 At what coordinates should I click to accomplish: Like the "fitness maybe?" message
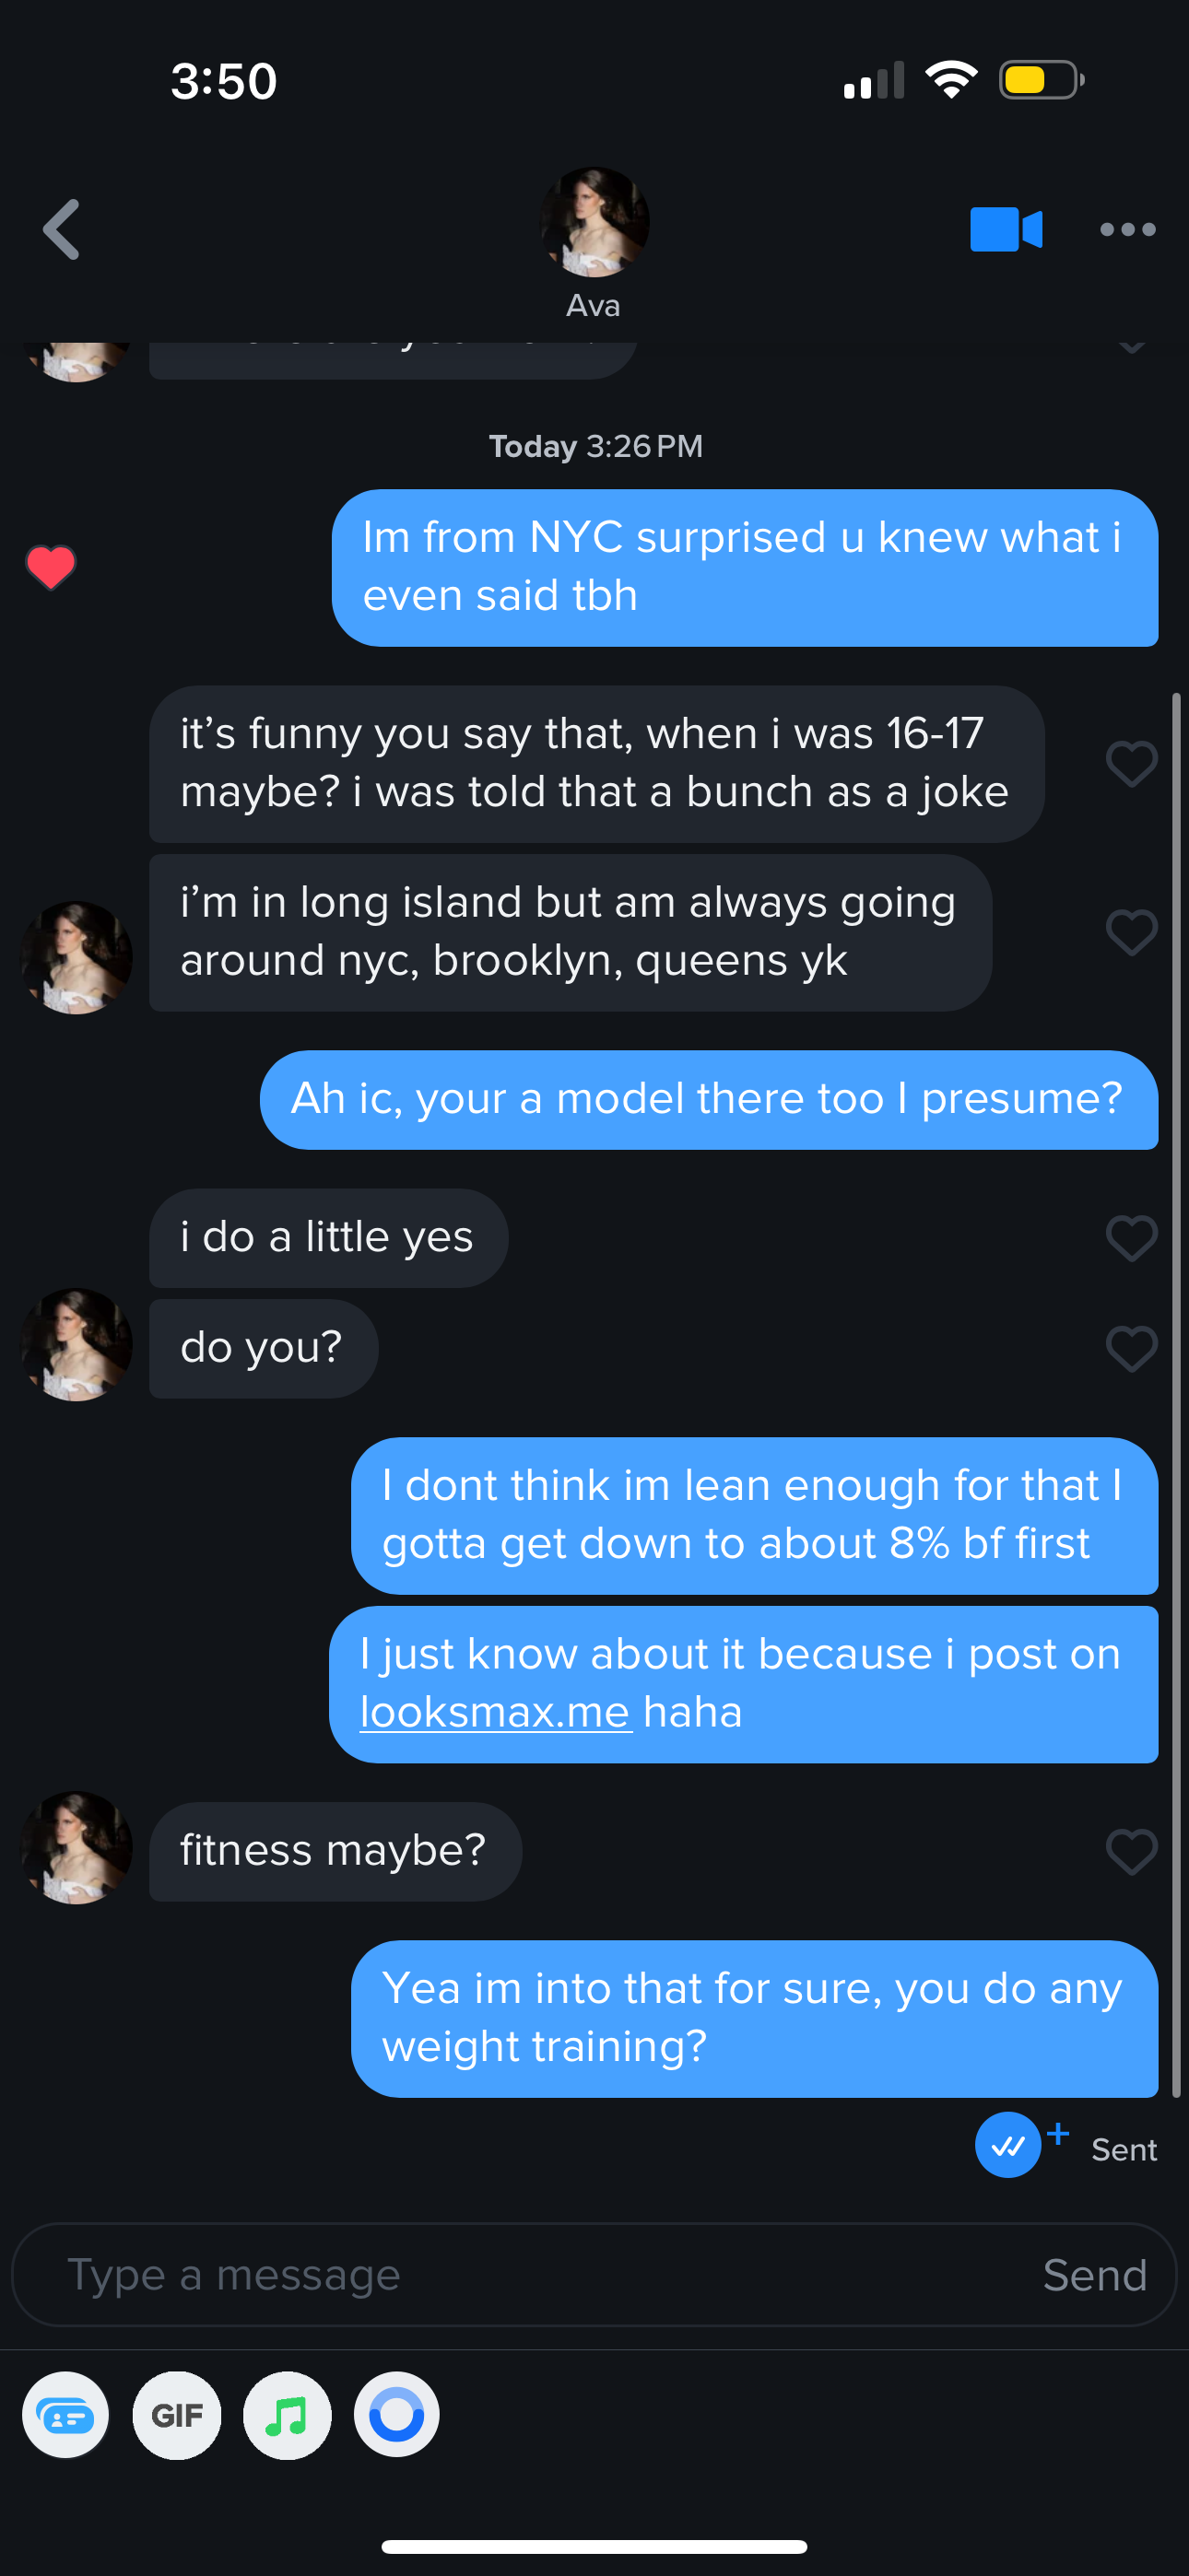(x=1131, y=1852)
